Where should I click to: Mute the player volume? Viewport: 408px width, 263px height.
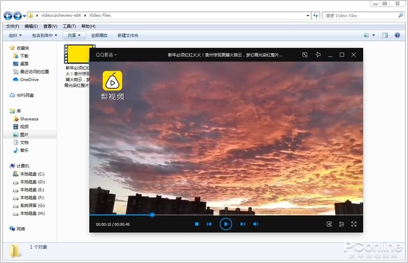tap(255, 224)
